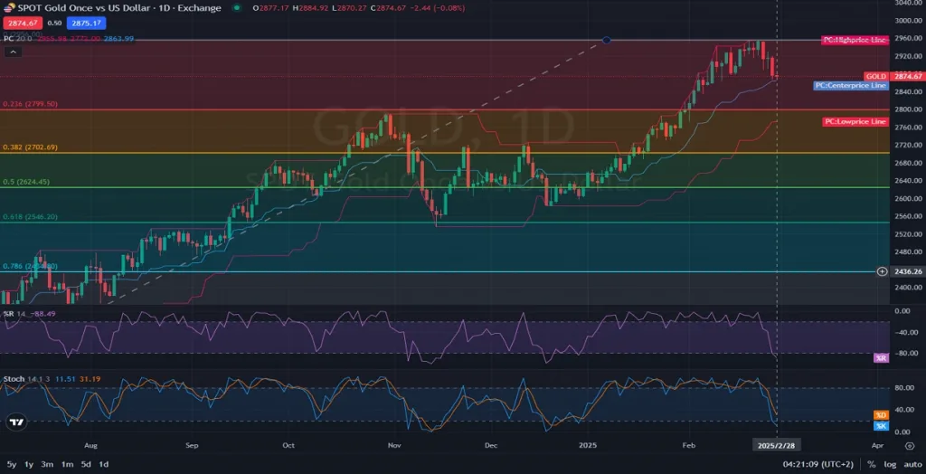Click the PC:Centerprice Line label
Viewport: 926px width, 474px height.
click(850, 86)
